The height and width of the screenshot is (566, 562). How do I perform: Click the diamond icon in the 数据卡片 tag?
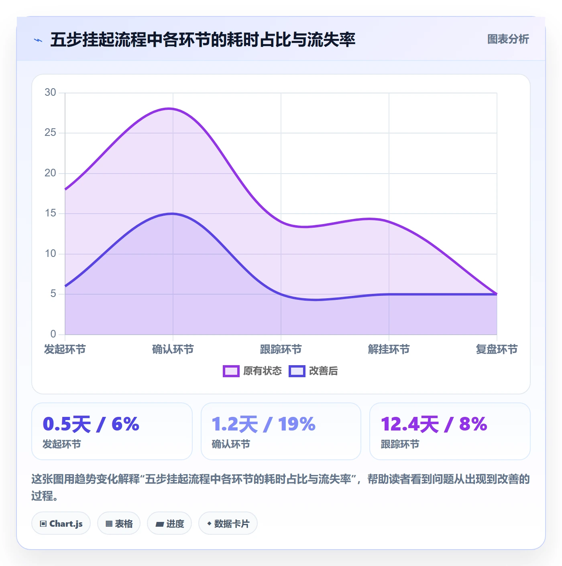pyautogui.click(x=209, y=524)
